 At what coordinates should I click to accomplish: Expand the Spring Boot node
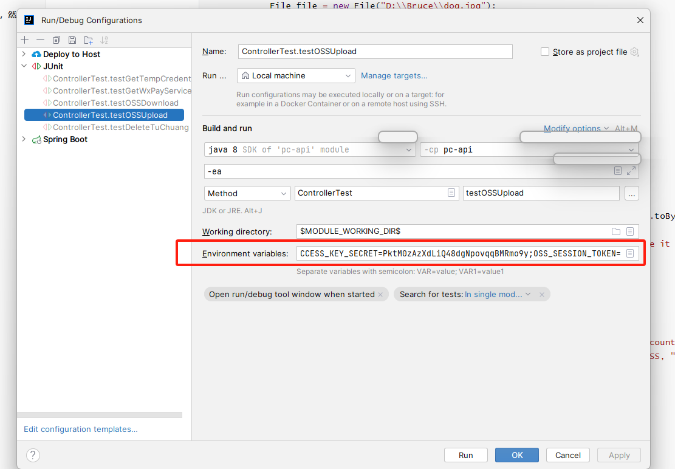click(x=24, y=139)
